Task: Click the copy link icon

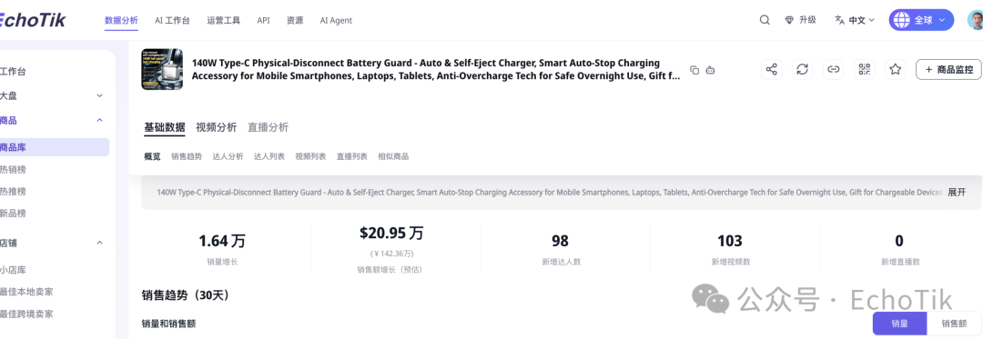Action: click(833, 69)
